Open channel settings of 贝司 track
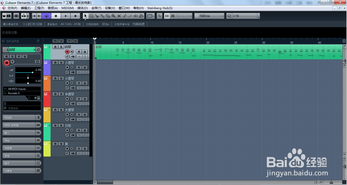This screenshot has width=347, height=185. [x=67, y=135]
